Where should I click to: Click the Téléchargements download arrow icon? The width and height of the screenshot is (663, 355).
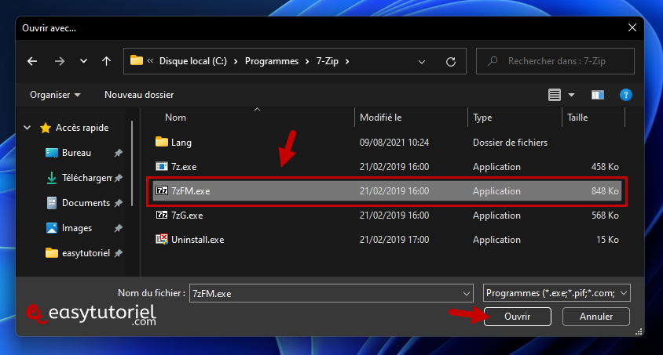click(x=52, y=178)
